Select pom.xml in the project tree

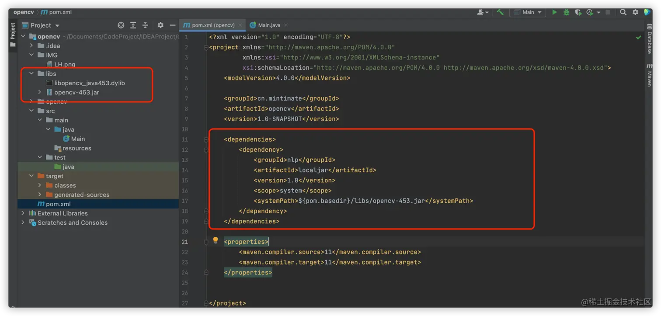54,204
